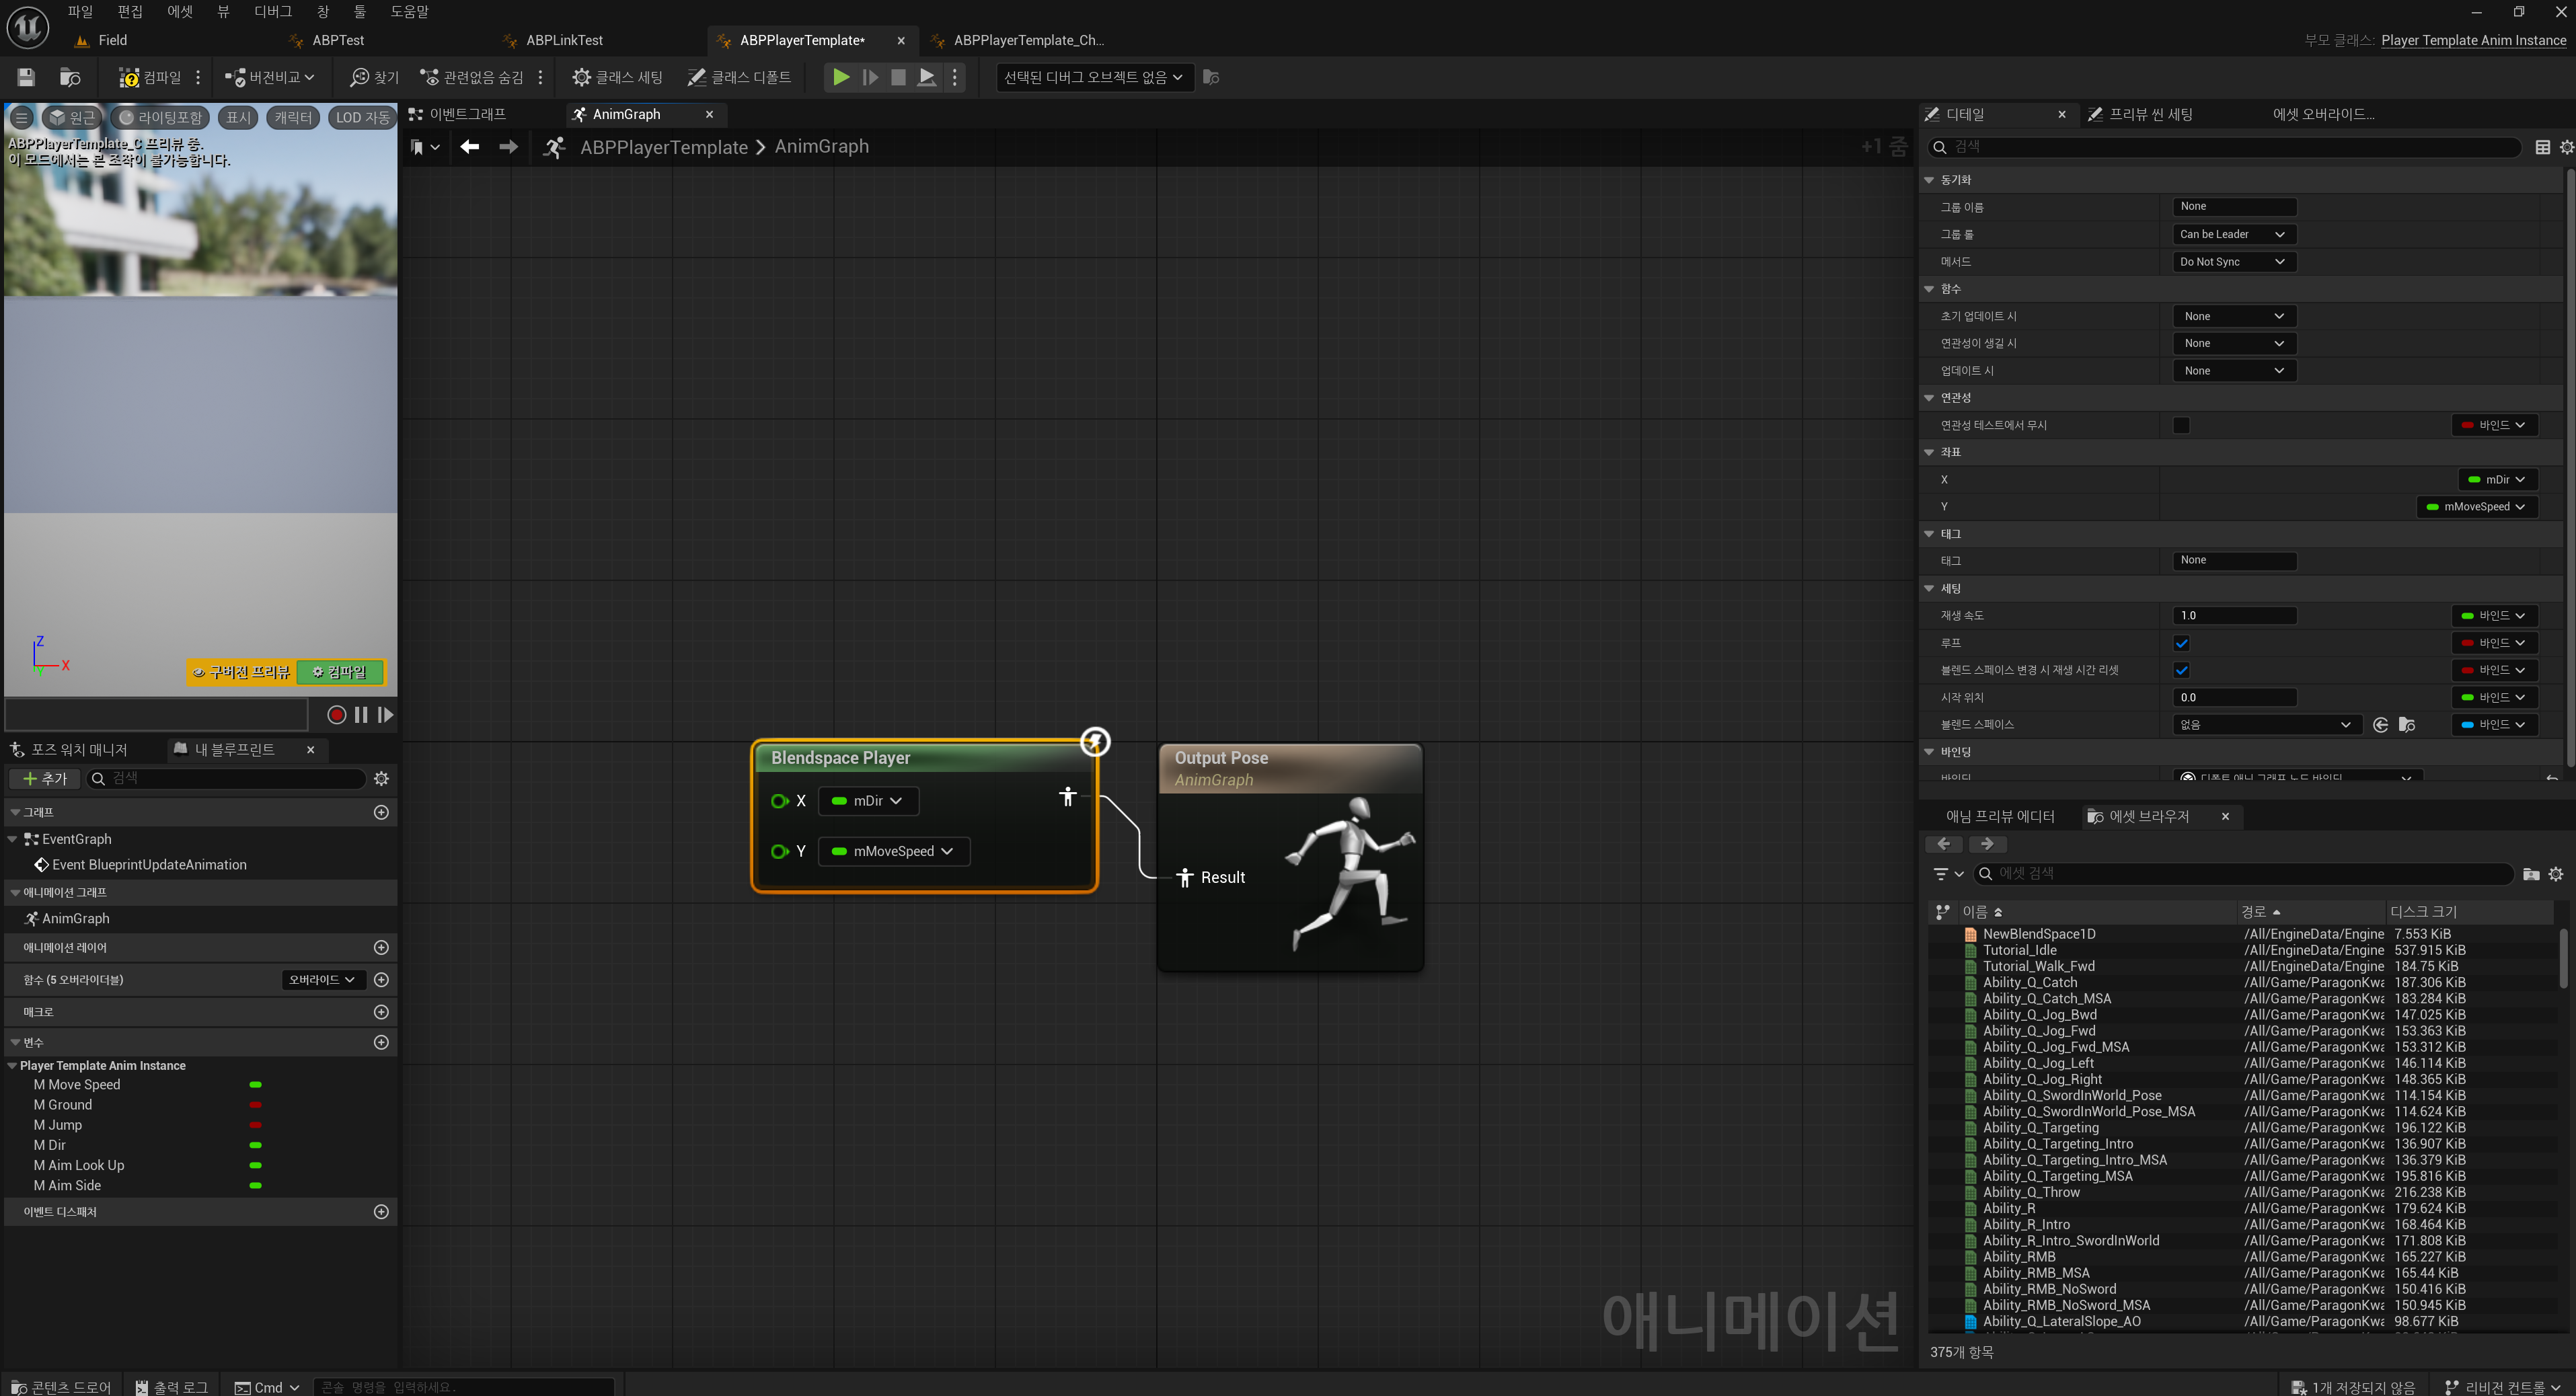Click the 컴파일 compile button
The height and width of the screenshot is (1396, 2576).
point(151,77)
